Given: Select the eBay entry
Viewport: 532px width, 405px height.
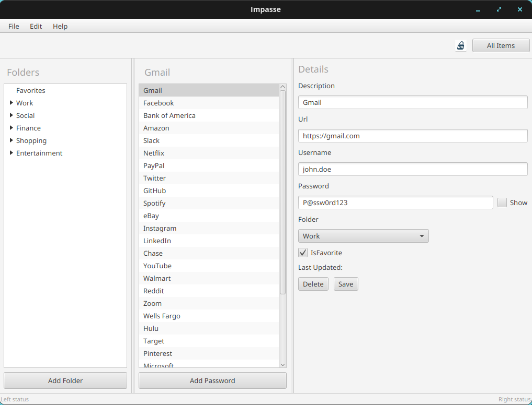Looking at the screenshot, I should click(x=209, y=216).
